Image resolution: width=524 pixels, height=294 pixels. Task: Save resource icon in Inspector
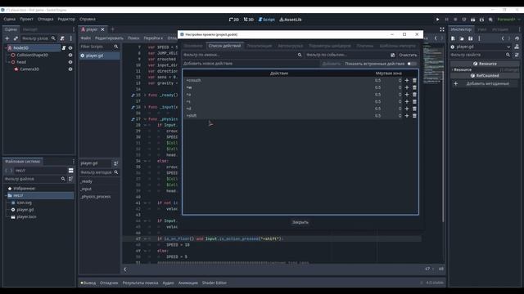470,38
